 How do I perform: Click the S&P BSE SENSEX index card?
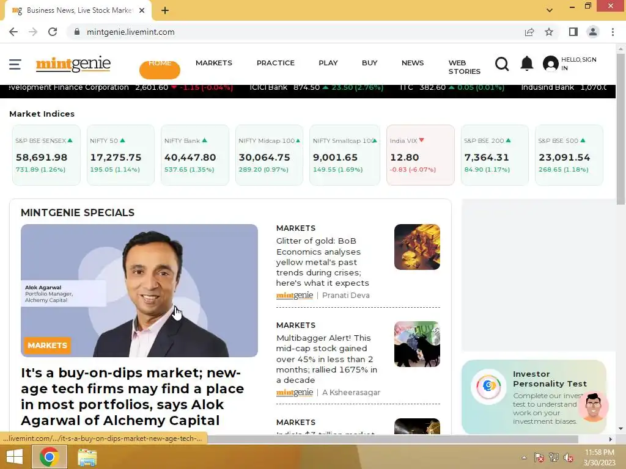point(46,155)
